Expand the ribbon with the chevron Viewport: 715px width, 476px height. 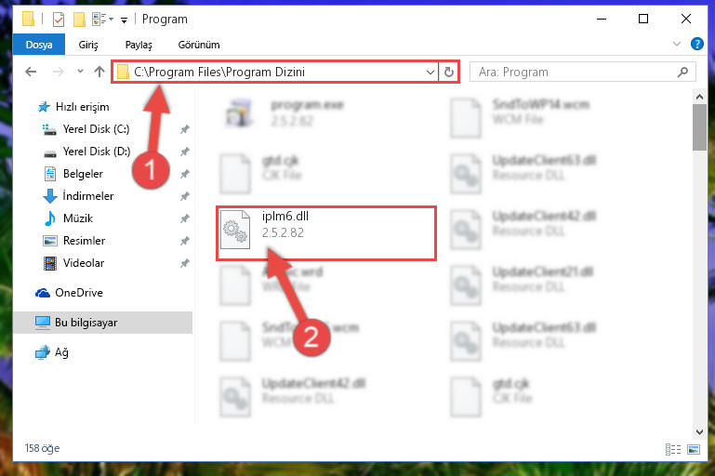coord(677,44)
